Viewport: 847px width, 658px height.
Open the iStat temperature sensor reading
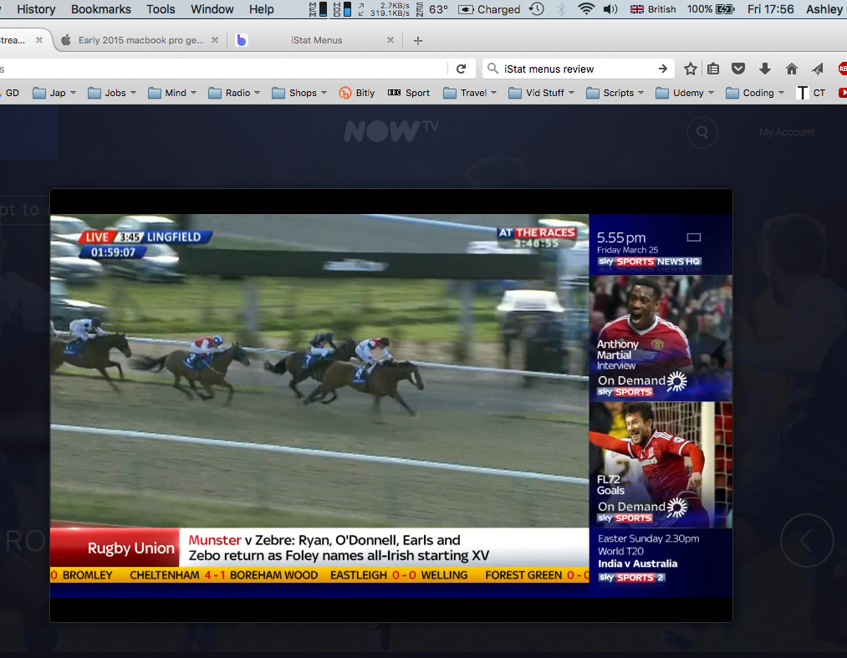pos(432,9)
